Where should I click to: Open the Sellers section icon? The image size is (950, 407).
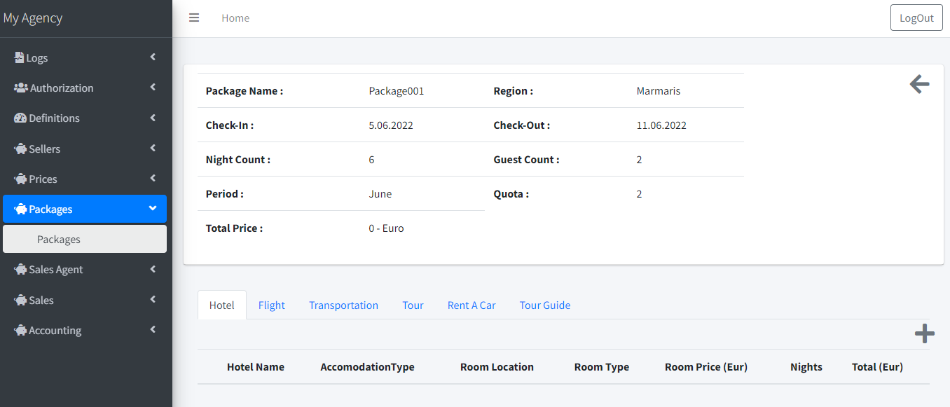point(20,149)
